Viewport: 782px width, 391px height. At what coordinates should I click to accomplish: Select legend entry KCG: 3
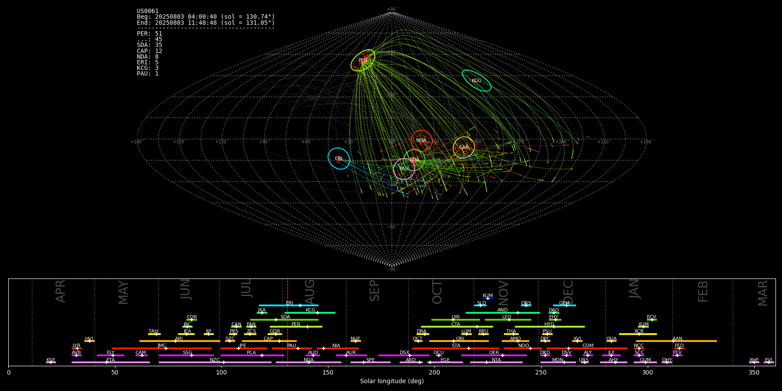click(x=148, y=68)
